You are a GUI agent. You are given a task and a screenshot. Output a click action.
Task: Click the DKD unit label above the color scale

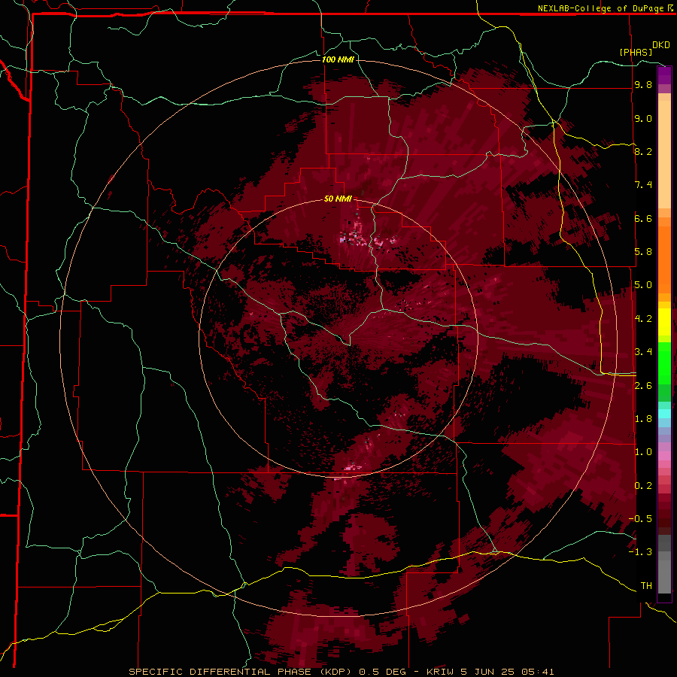coord(661,45)
